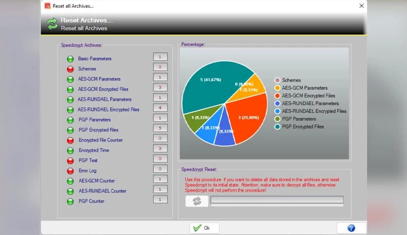Viewport: 407px width, 235px height.
Task: Click the AES-GCM Parameters legend orange dot
Action: 277,88
